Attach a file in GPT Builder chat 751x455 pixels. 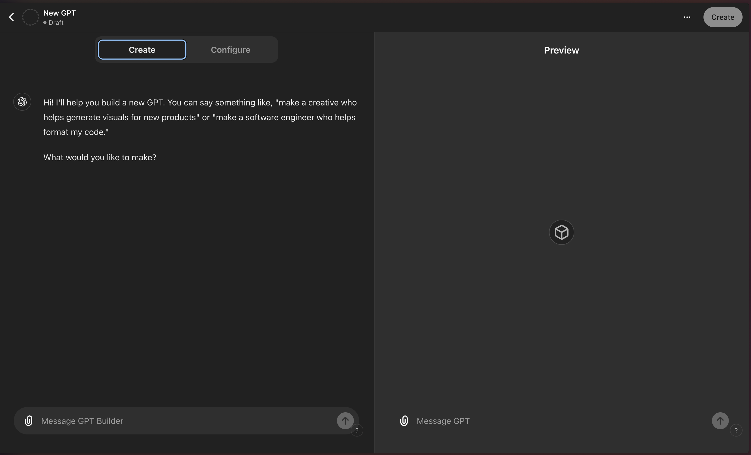(29, 421)
